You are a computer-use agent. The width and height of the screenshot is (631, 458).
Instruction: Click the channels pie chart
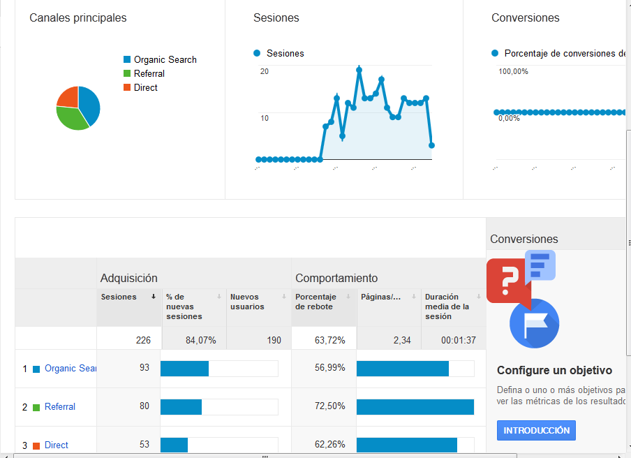point(78,108)
